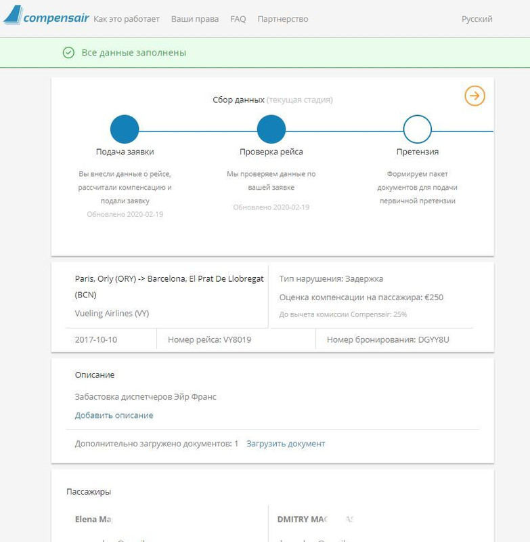
Task: Click the 'Проверка рейса' label
Action: click(271, 152)
